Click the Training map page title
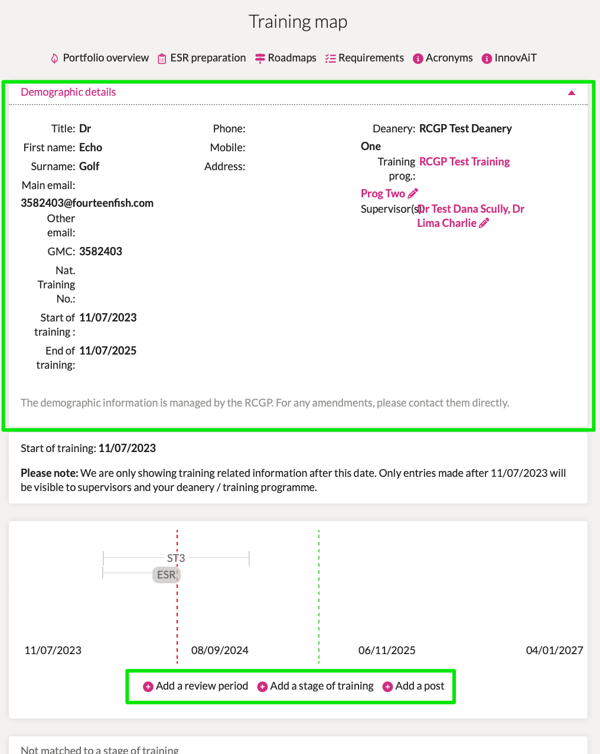This screenshot has height=754, width=600. point(298,22)
